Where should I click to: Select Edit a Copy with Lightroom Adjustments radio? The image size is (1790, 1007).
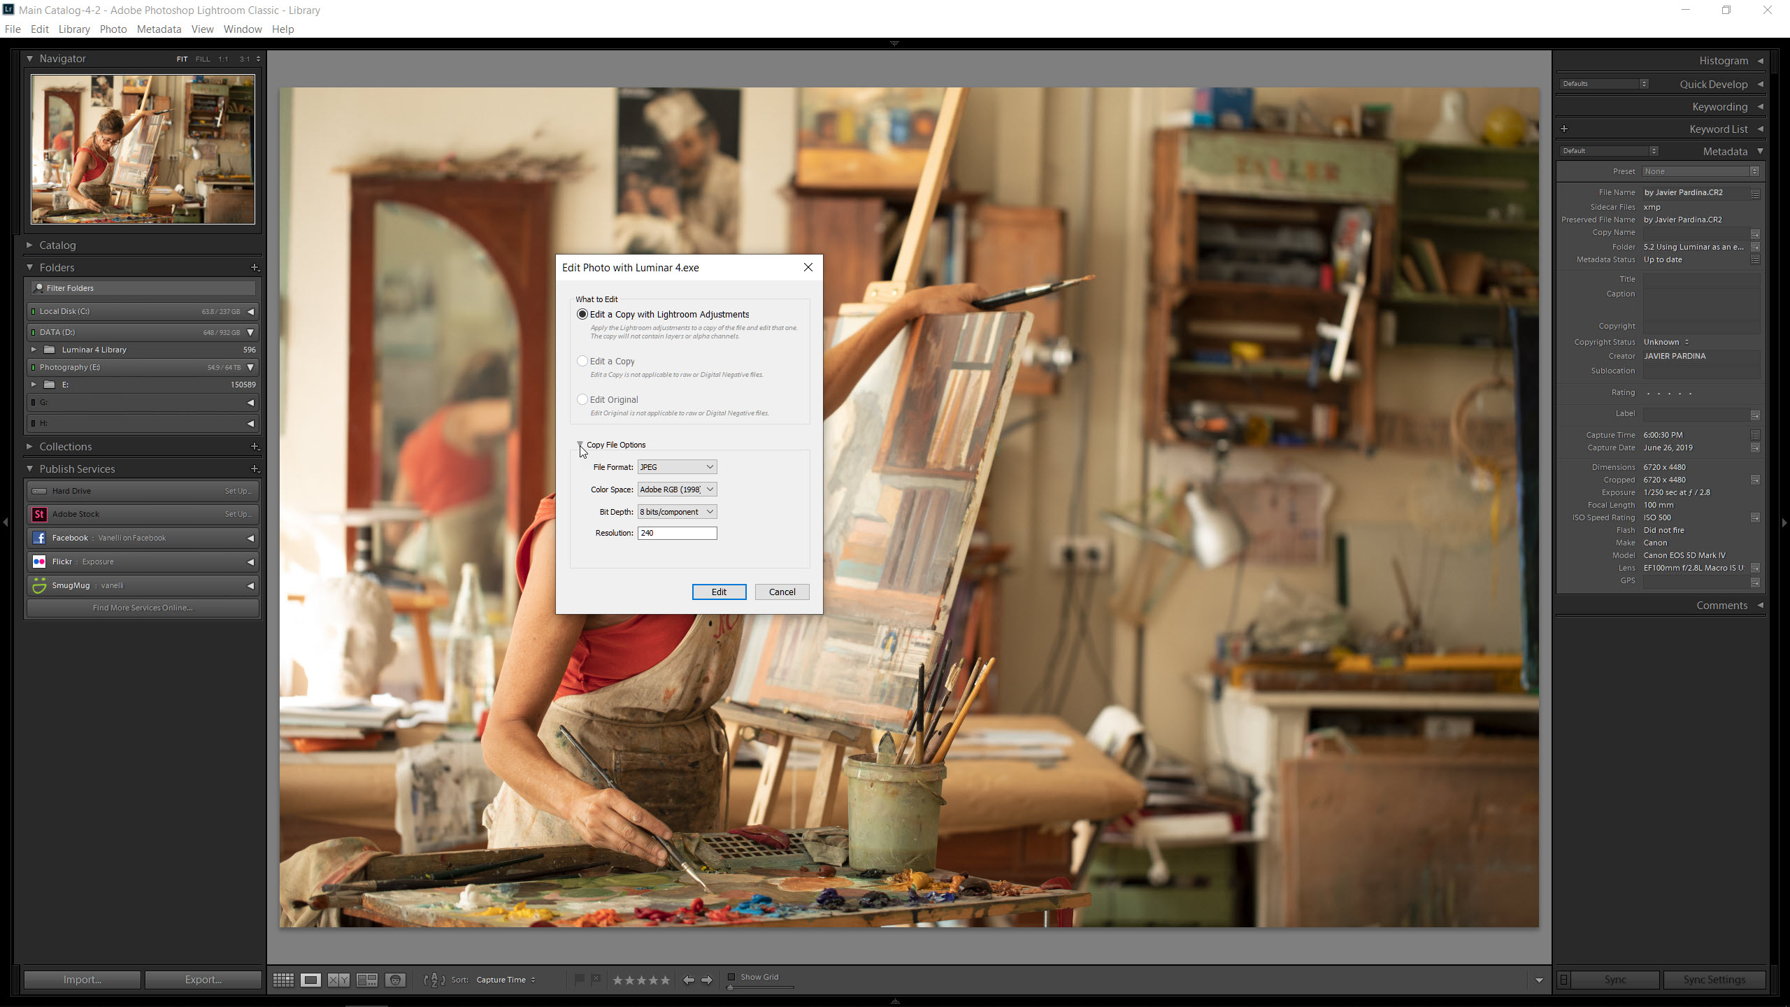pyautogui.click(x=582, y=313)
